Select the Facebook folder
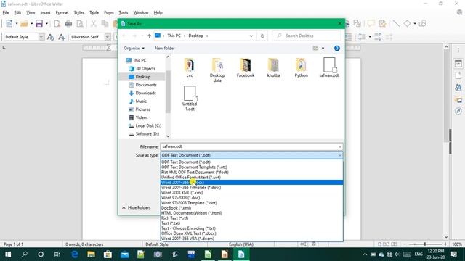The width and height of the screenshot is (465, 261). (x=246, y=68)
